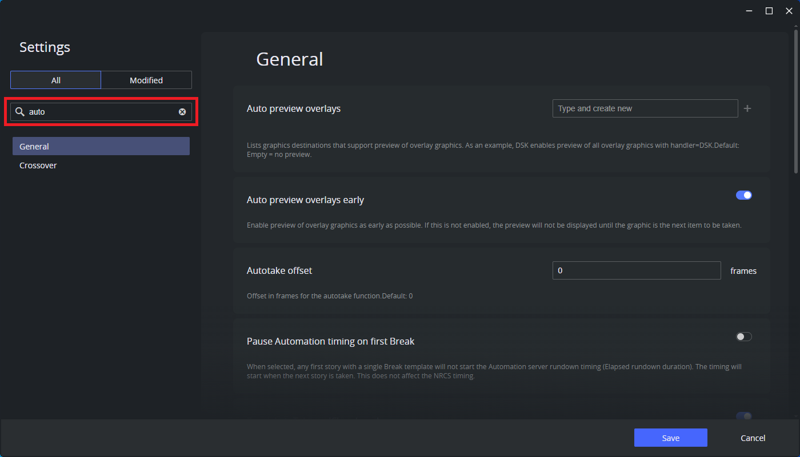Image resolution: width=800 pixels, height=457 pixels.
Task: Disable Auto preview overlays early
Action: coord(743,195)
